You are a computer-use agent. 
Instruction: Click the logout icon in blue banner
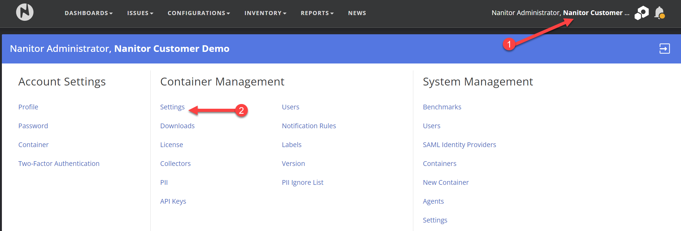(665, 49)
